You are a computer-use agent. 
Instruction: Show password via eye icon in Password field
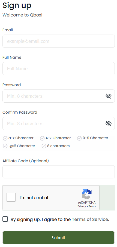pos(108,96)
